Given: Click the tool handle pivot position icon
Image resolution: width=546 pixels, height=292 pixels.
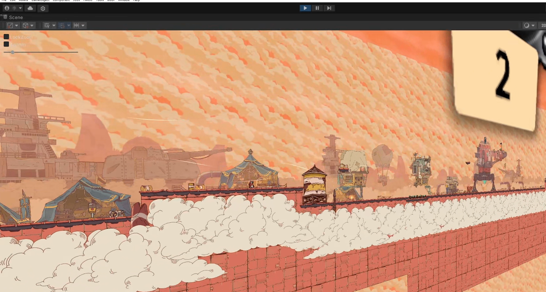Looking at the screenshot, I should coord(10,25).
